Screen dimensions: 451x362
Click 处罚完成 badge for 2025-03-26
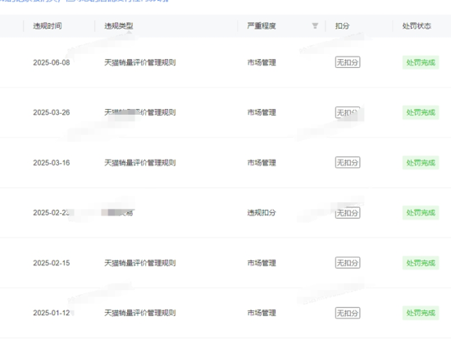421,112
